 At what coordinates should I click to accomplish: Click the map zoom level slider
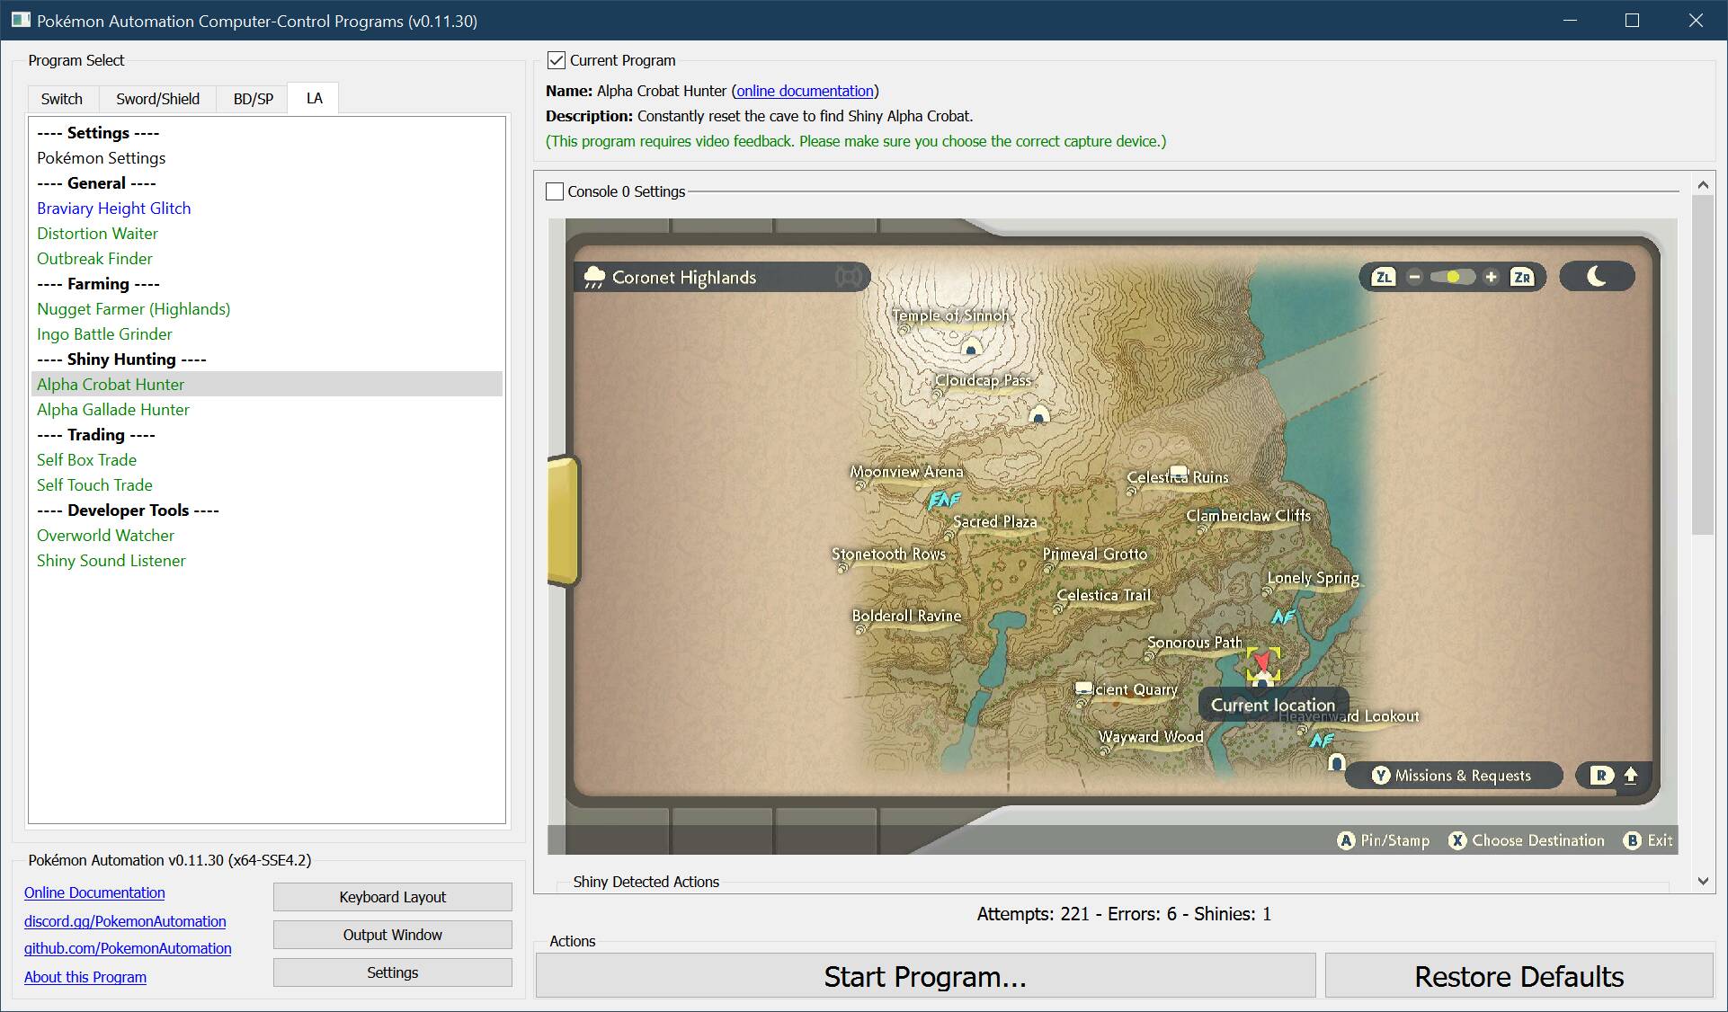point(1452,277)
